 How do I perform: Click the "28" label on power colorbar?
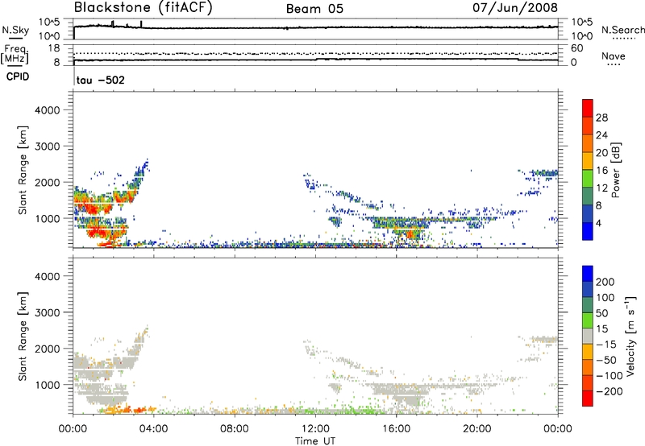pos(601,118)
